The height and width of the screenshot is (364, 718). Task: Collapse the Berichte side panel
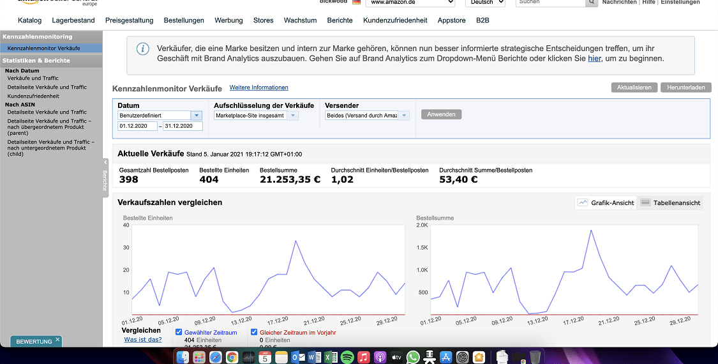(x=105, y=162)
